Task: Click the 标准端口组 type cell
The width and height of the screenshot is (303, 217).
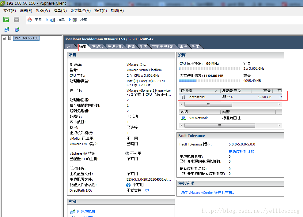Action: coord(231,118)
